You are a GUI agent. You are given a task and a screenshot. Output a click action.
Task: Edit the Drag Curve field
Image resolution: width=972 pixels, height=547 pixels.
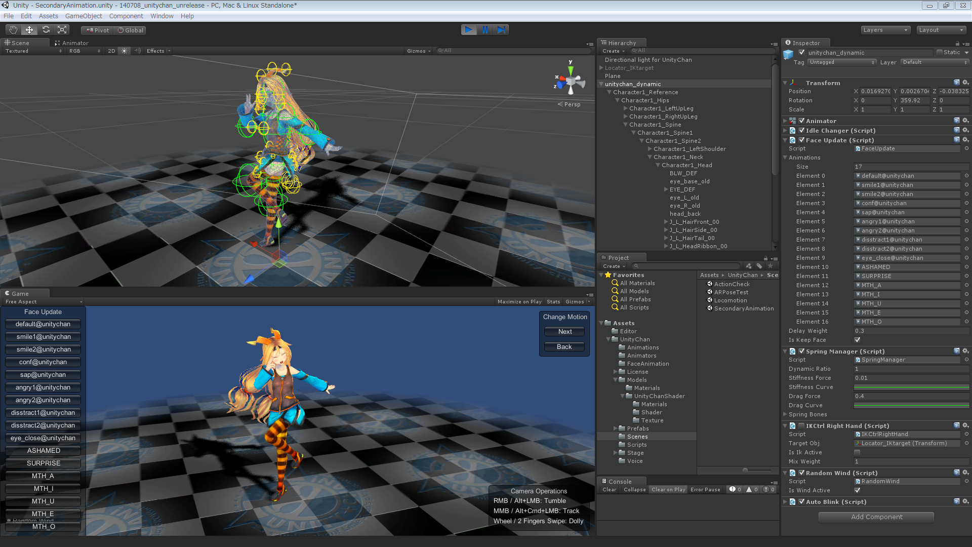[911, 405]
